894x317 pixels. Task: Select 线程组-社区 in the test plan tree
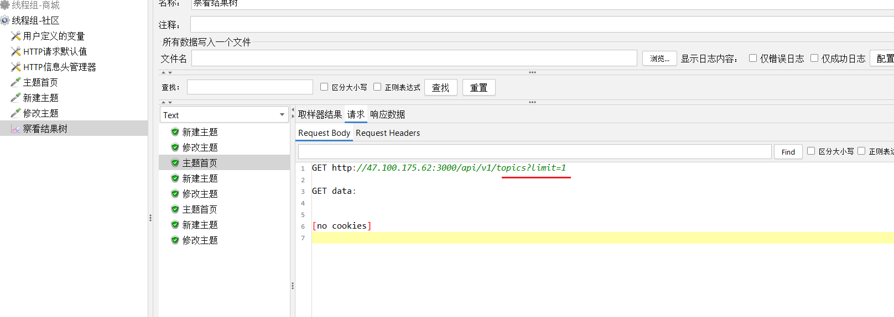pos(35,20)
